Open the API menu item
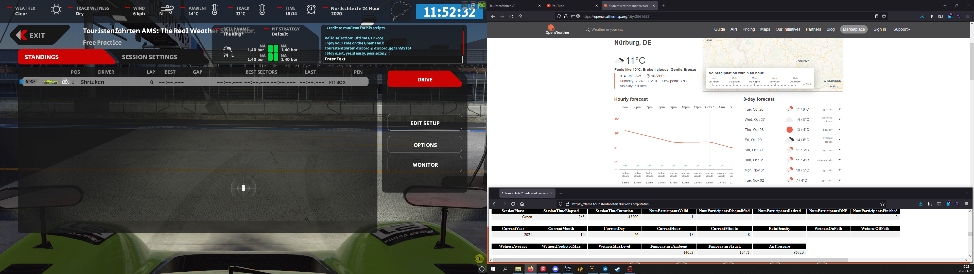Image resolution: width=974 pixels, height=274 pixels. point(734,29)
